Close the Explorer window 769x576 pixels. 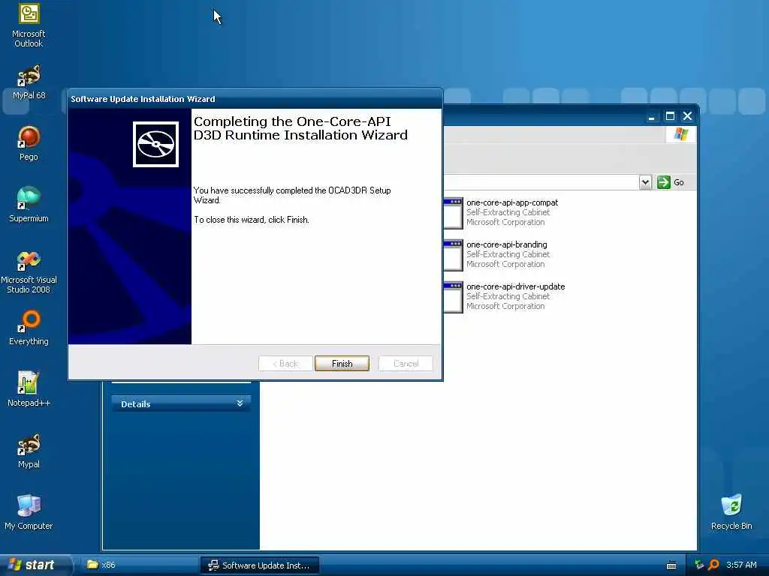pos(687,116)
